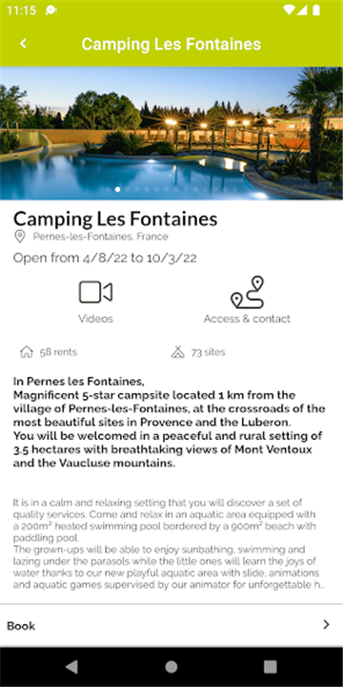Select Access & contact label
343x687 pixels.
pyautogui.click(x=247, y=319)
